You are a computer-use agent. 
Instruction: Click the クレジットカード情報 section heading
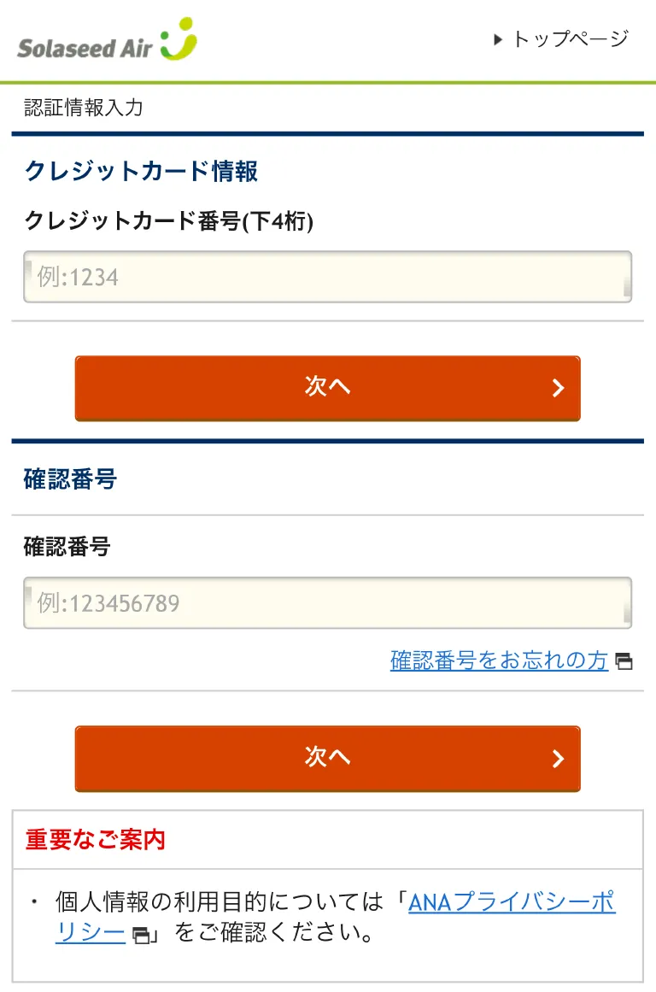[141, 171]
